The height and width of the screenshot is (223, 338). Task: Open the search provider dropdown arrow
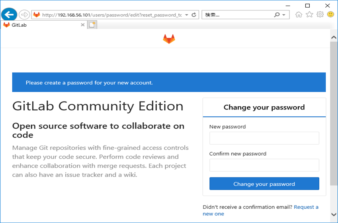pyautogui.click(x=284, y=15)
